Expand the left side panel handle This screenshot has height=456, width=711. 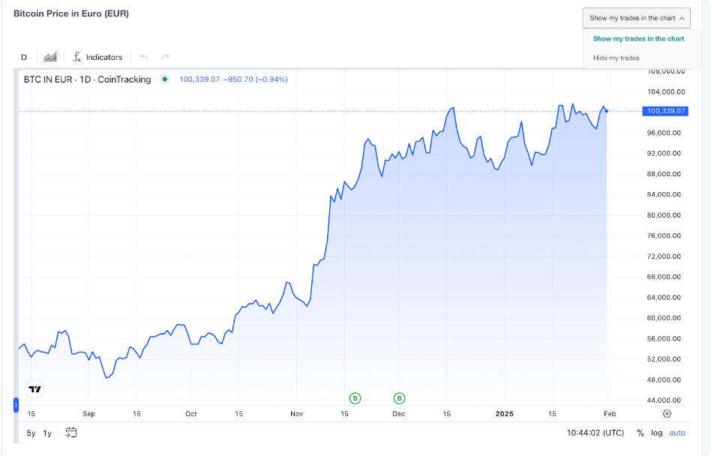point(16,405)
